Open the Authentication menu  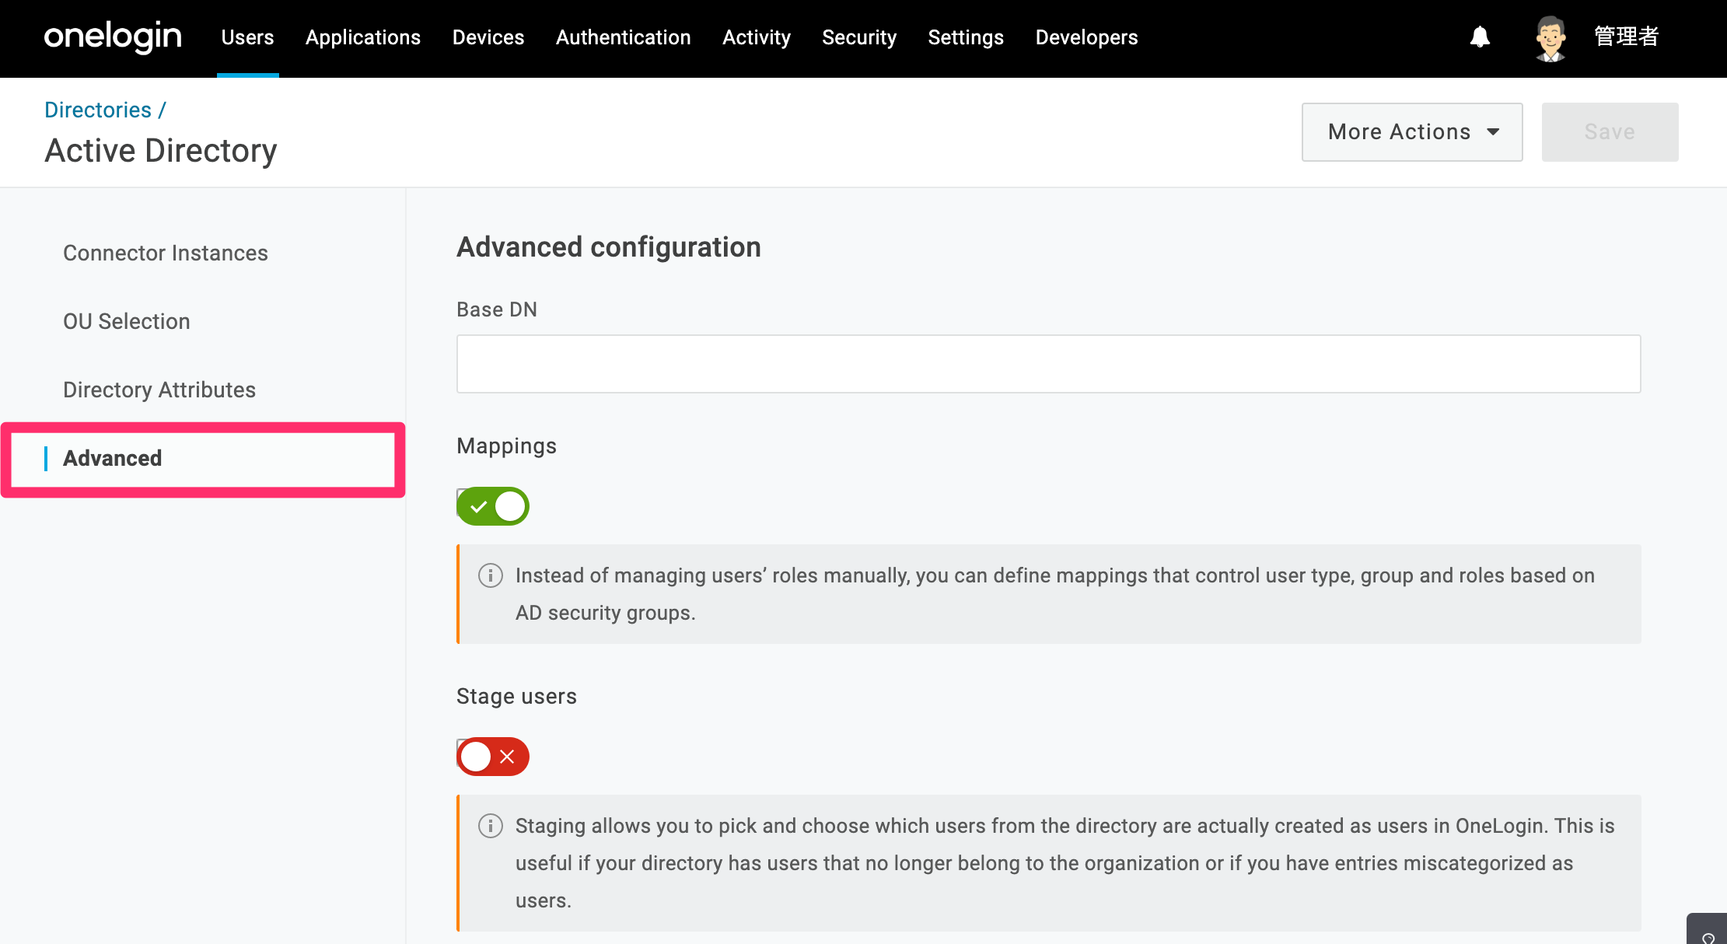624,37
